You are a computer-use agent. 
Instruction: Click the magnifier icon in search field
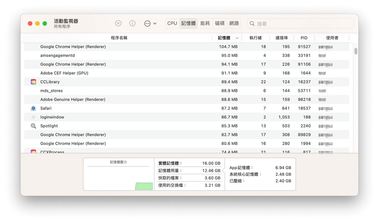(252, 24)
